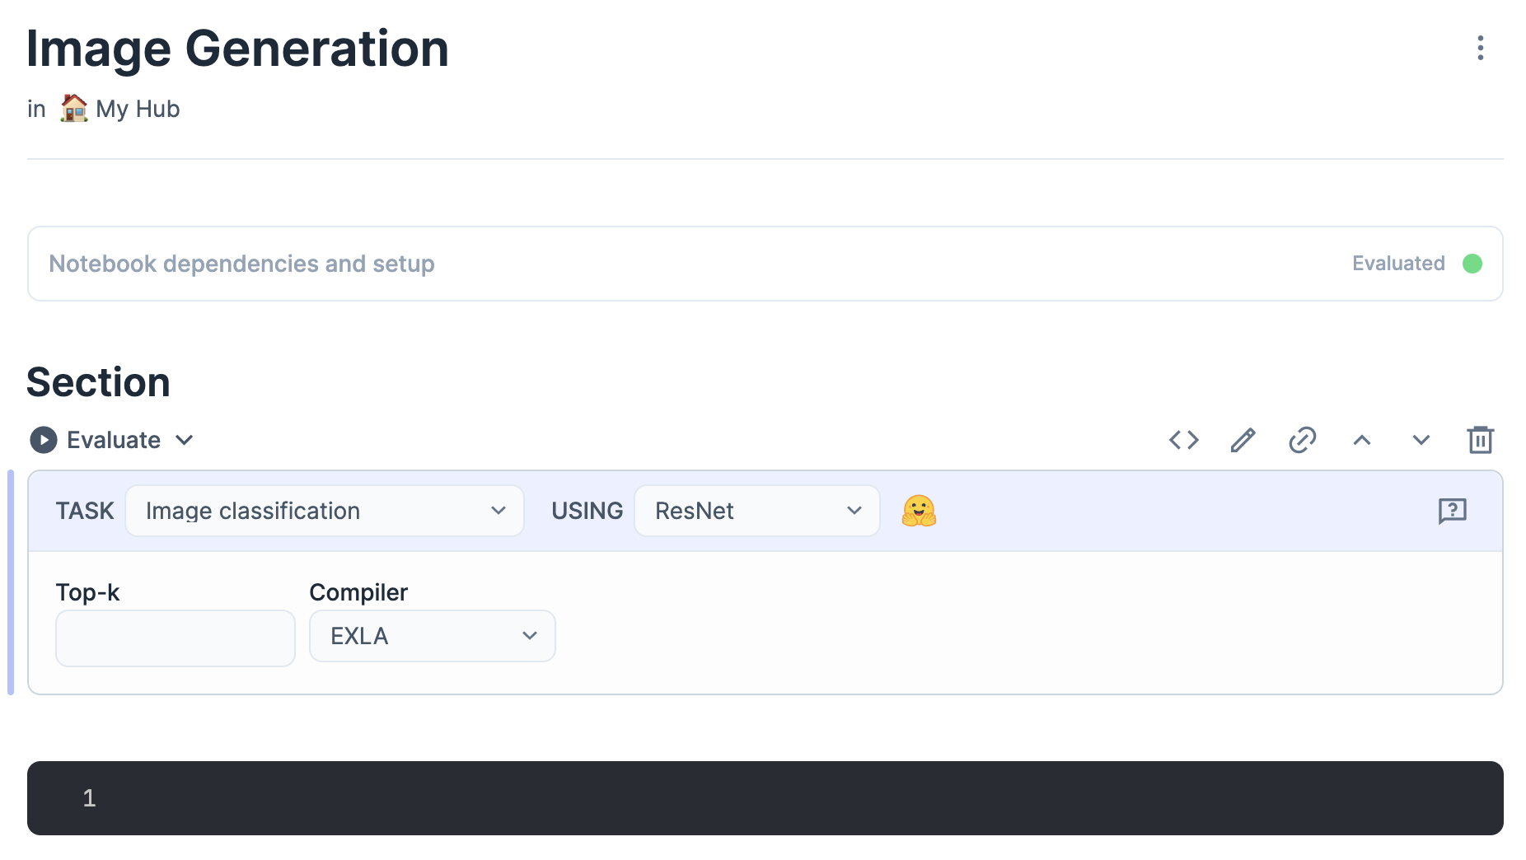
Task: Open Notebook dependencies and setup cell
Action: [241, 264]
